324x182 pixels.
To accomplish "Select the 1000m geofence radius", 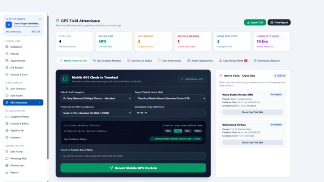I will [198, 131].
